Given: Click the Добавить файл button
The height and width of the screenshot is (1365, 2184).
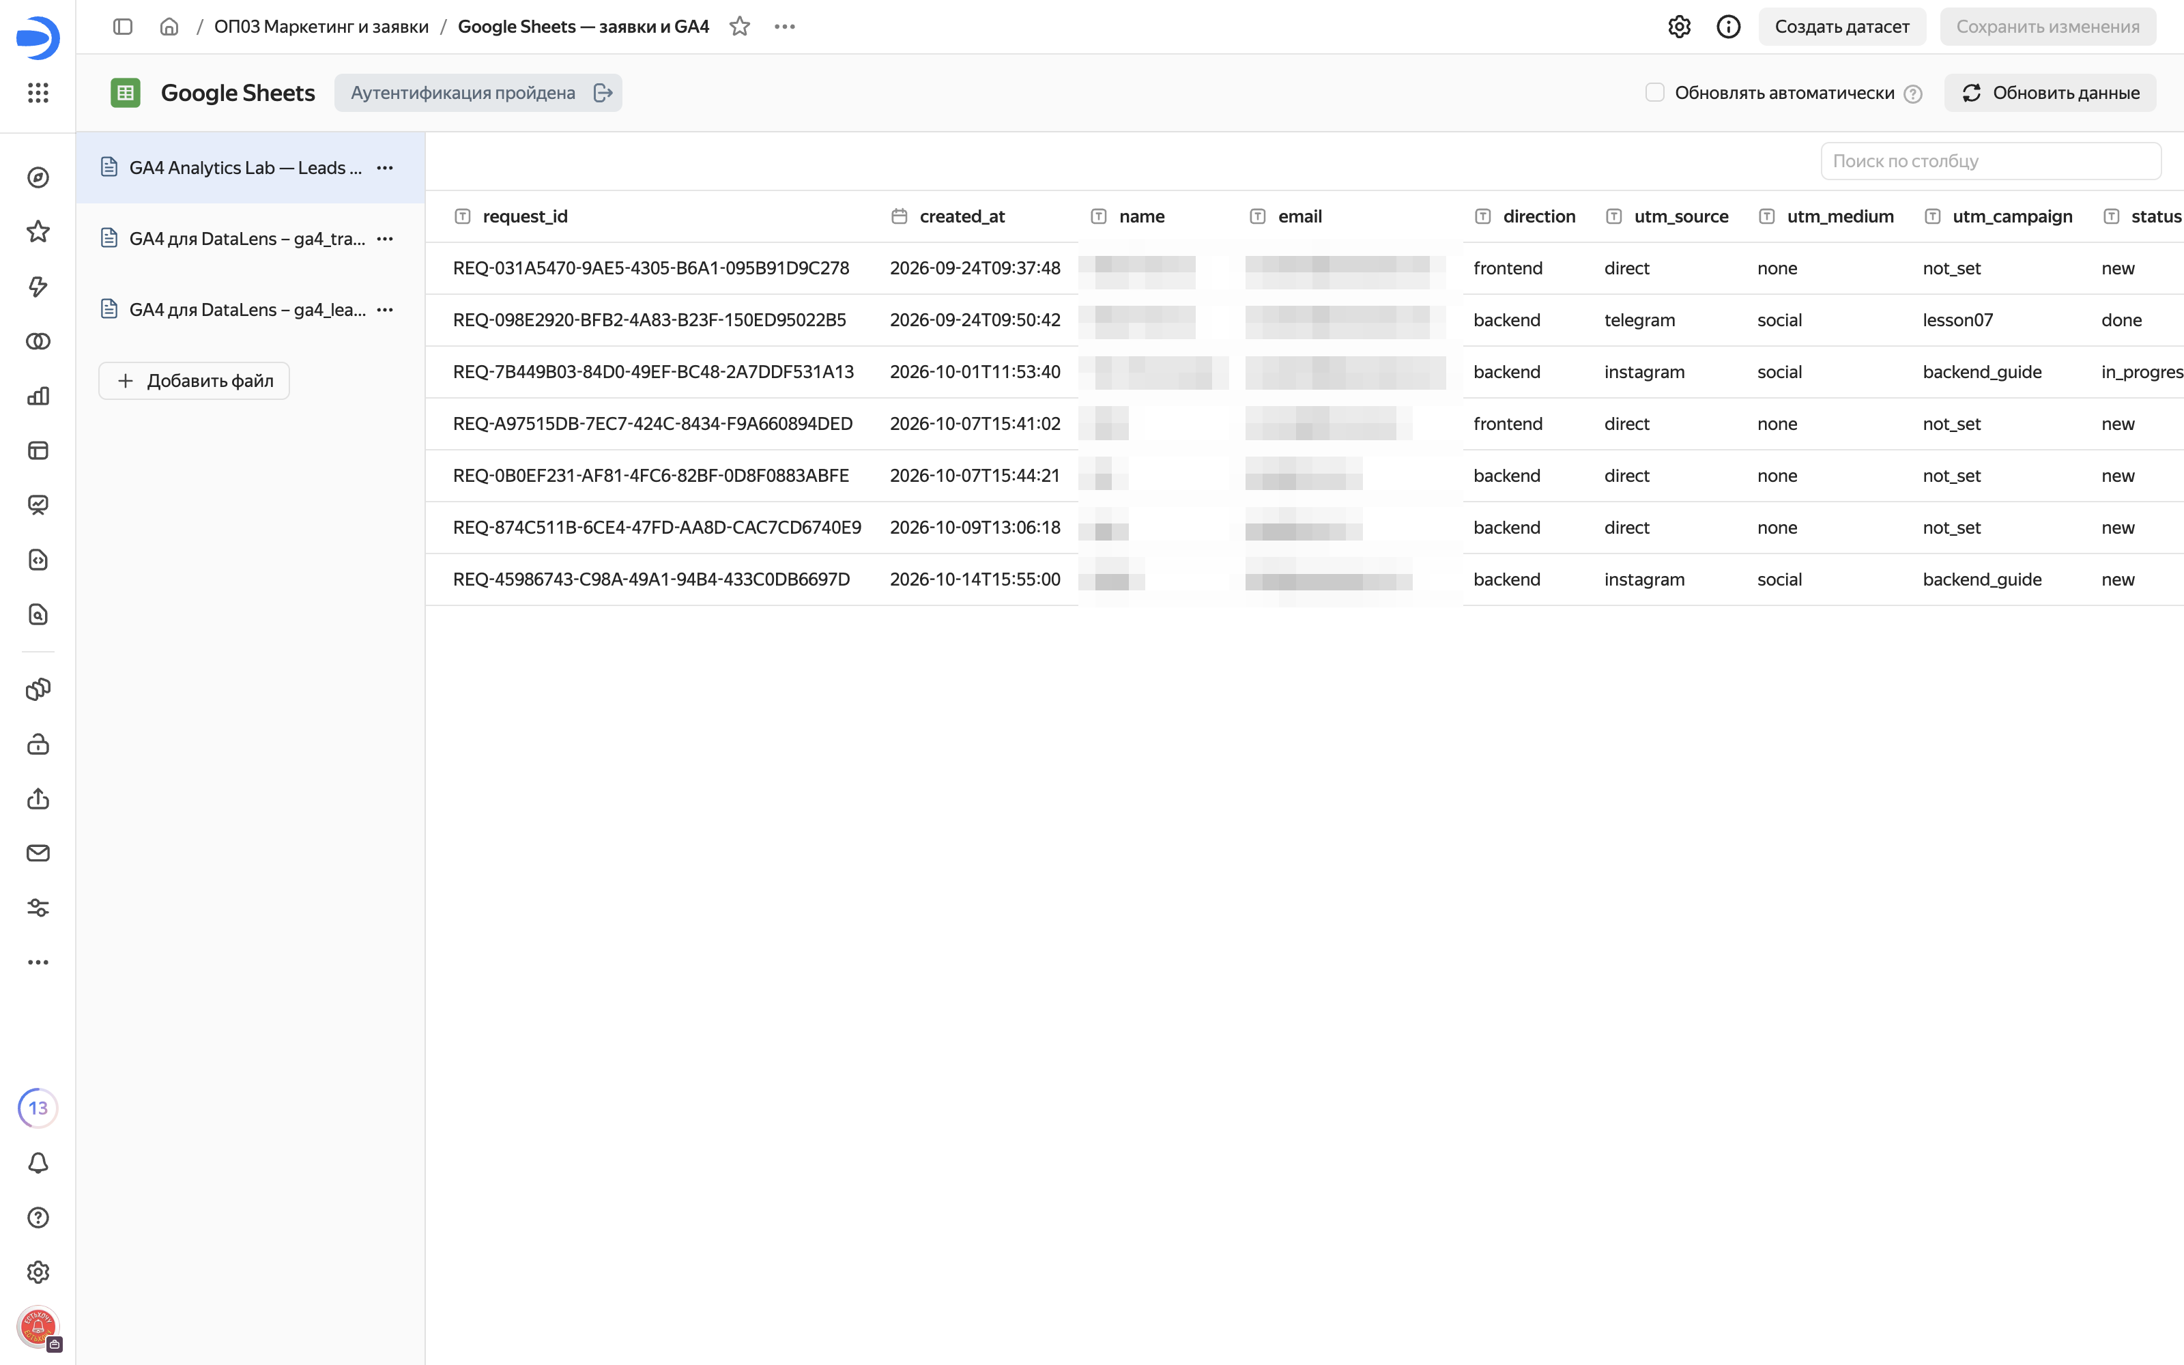Looking at the screenshot, I should [194, 381].
